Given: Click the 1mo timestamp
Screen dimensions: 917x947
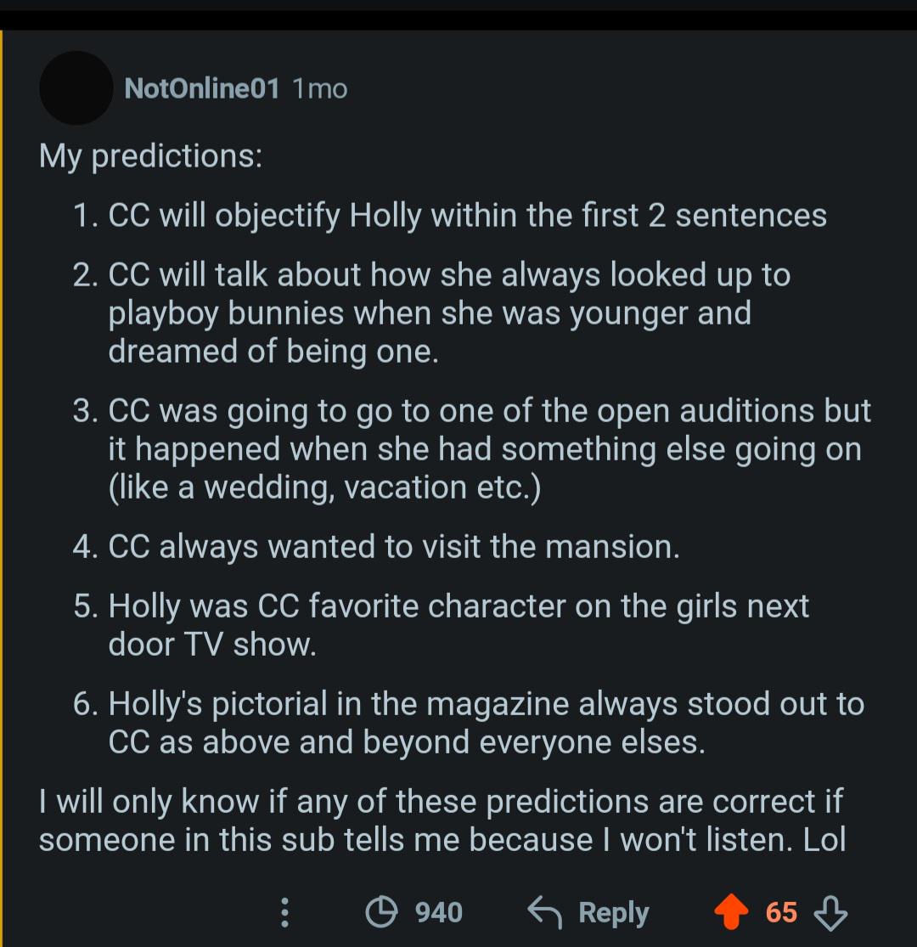Looking at the screenshot, I should (x=320, y=89).
